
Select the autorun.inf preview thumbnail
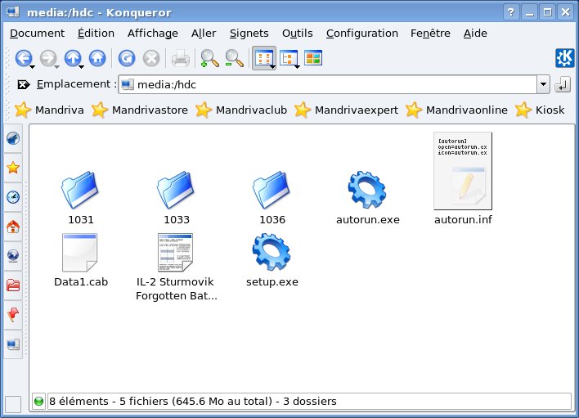(x=463, y=171)
